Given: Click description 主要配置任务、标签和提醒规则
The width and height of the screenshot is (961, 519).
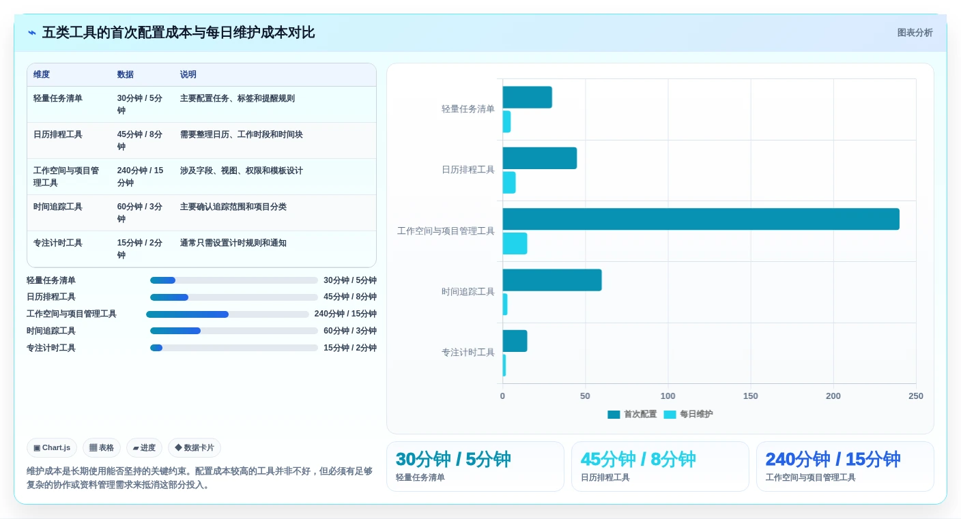Looking at the screenshot, I should (238, 98).
